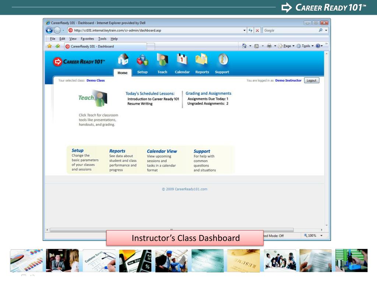Screen dimensions: 377x282
Task: Click the Help question mark toolbar icon
Action: [x=318, y=46]
